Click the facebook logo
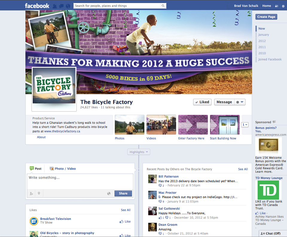The width and height of the screenshot is (287, 237). 37,6
